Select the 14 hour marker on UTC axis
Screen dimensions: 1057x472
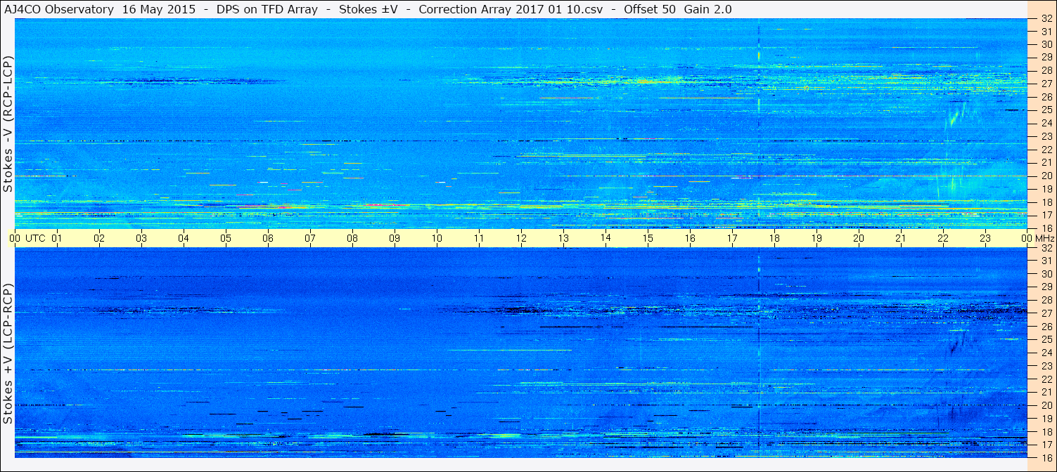tap(606, 238)
